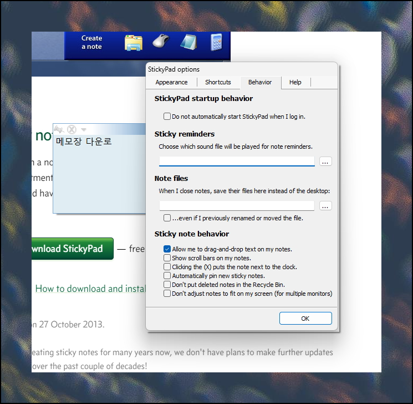
Task: Click the StickyPad options title bar
Action: coord(242,69)
